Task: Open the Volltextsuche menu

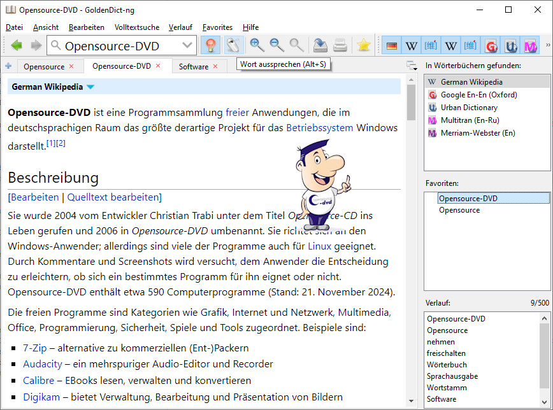Action: [137, 27]
